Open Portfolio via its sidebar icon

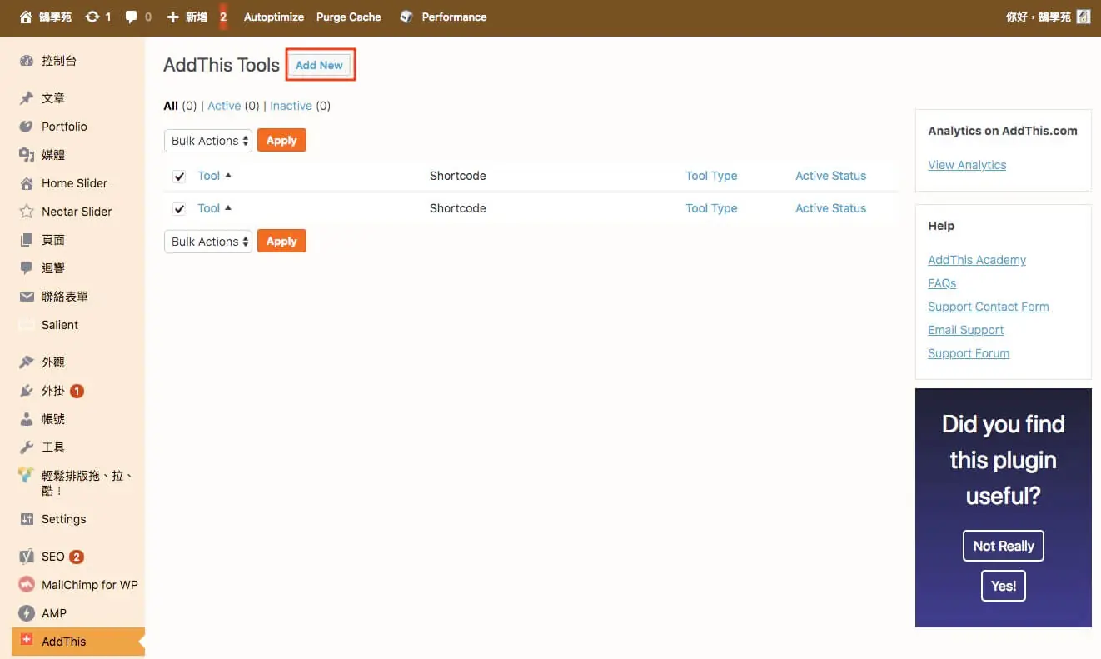26,127
